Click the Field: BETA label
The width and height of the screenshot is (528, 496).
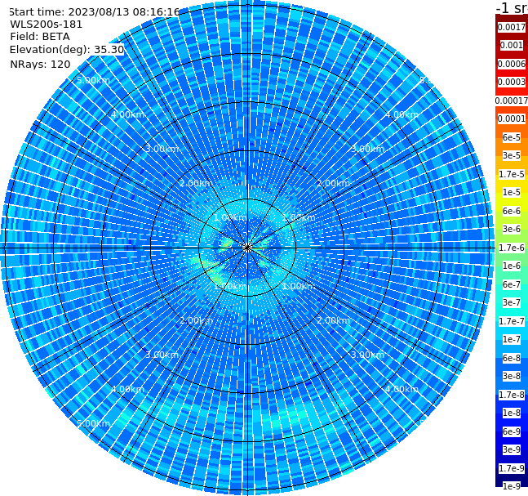click(x=40, y=37)
